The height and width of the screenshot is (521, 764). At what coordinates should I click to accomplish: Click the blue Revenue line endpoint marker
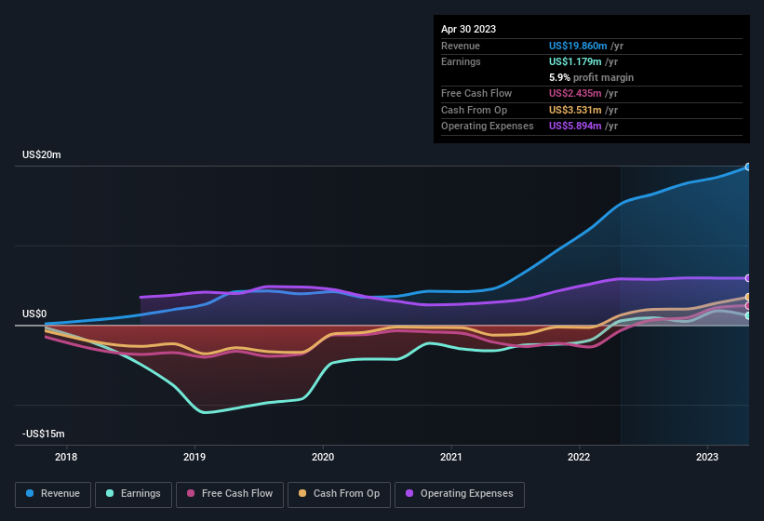748,167
